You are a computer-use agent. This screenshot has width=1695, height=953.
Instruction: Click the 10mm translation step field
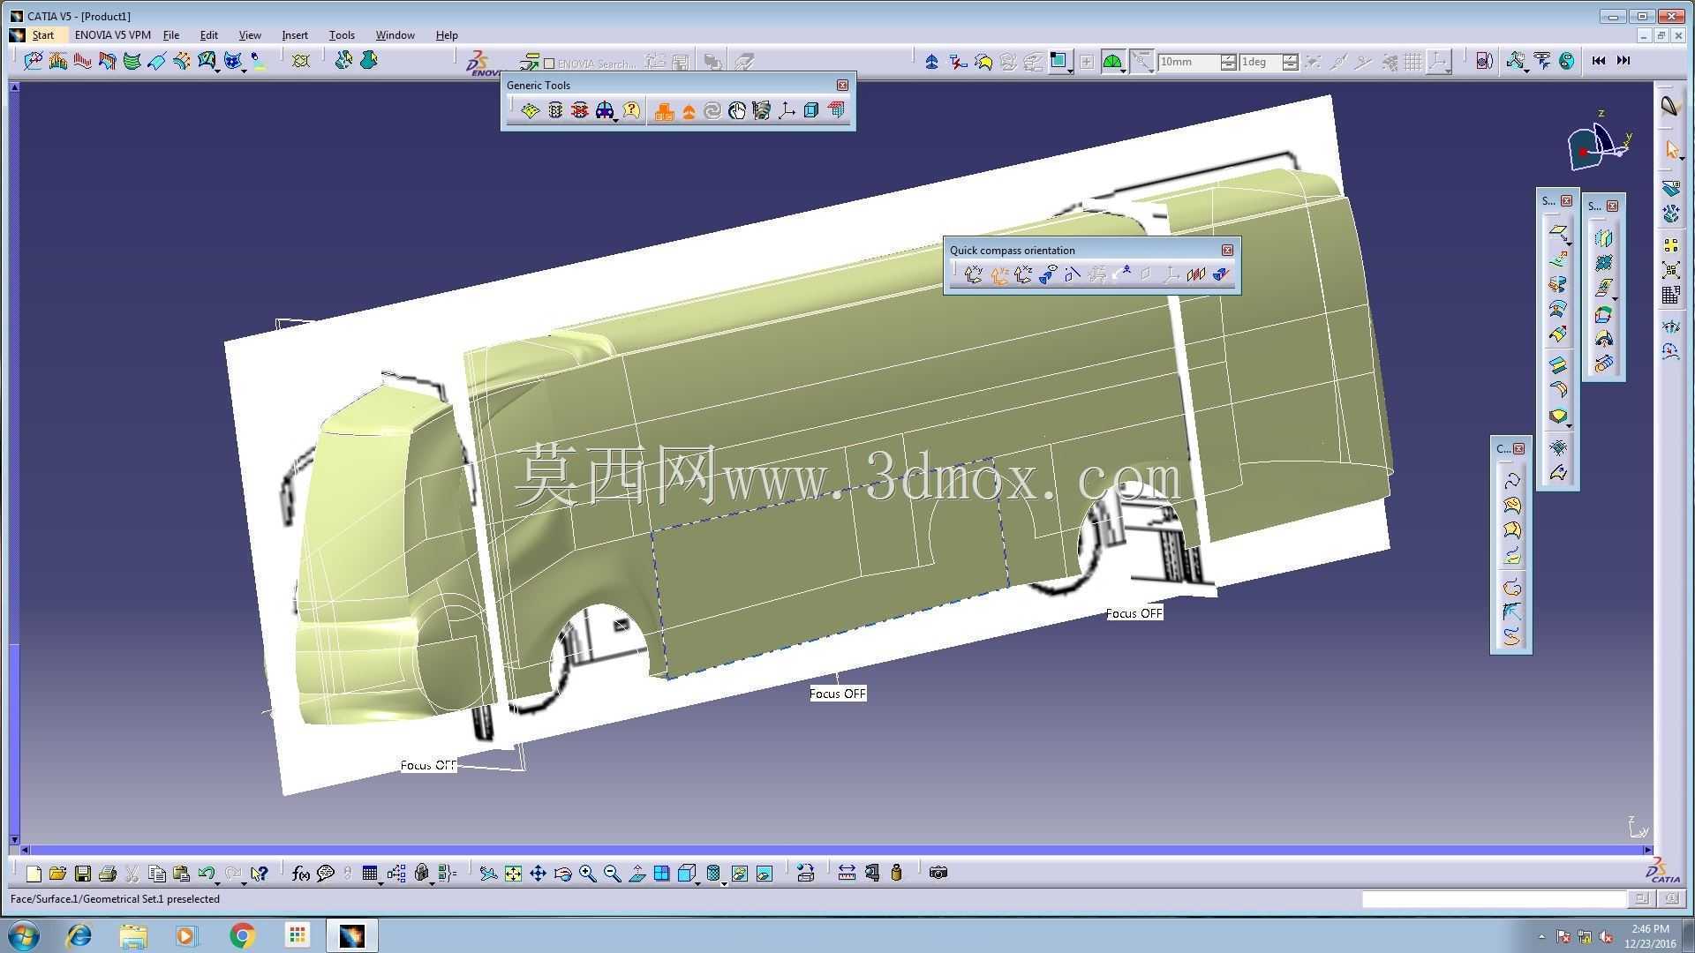(x=1189, y=62)
